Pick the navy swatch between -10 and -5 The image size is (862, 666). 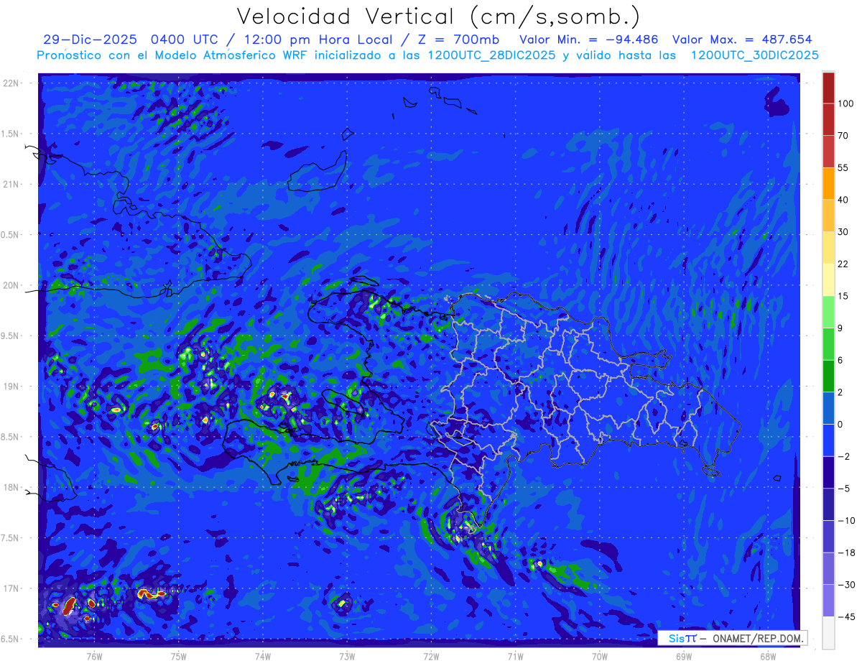(x=828, y=504)
